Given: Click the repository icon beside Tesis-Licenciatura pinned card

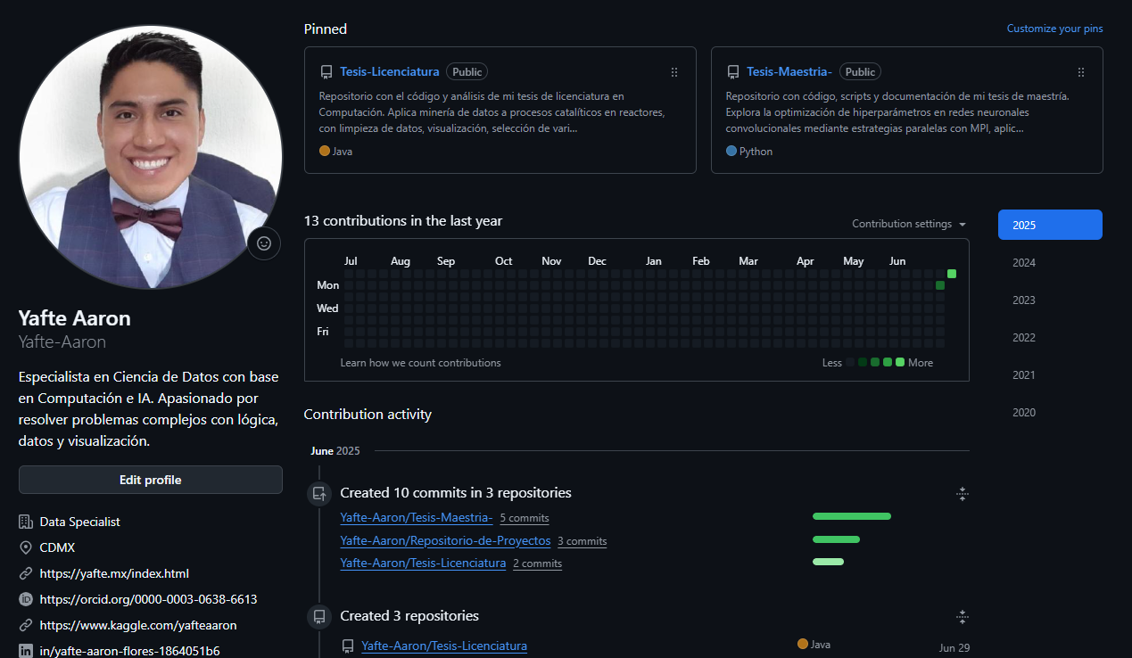Looking at the screenshot, I should point(326,71).
